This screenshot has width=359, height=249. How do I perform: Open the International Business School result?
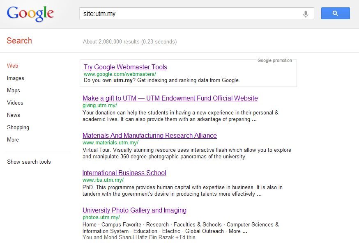(124, 173)
